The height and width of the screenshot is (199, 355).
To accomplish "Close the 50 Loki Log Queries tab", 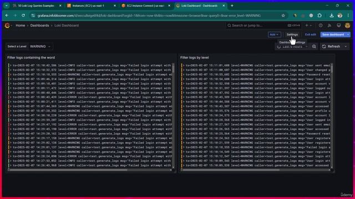I will [x=60, y=6].
